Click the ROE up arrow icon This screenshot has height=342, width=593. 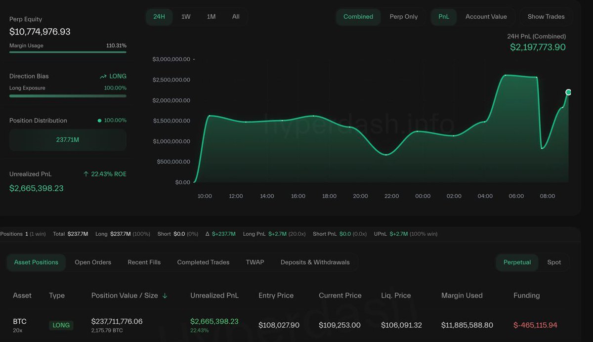[x=86, y=174]
